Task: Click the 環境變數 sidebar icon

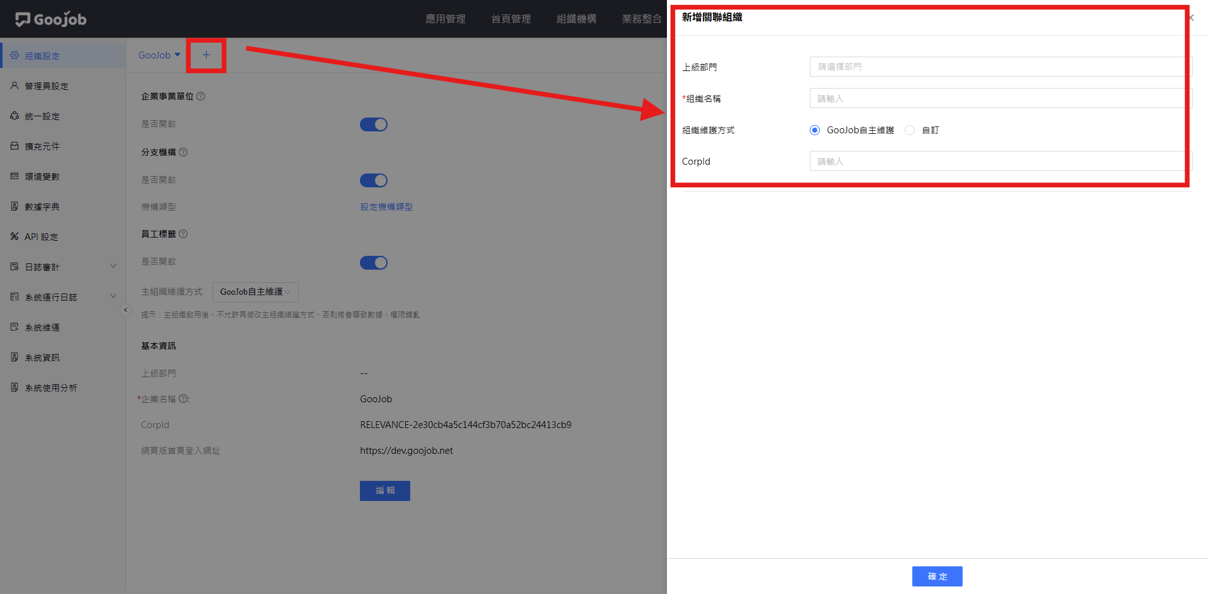Action: point(14,176)
